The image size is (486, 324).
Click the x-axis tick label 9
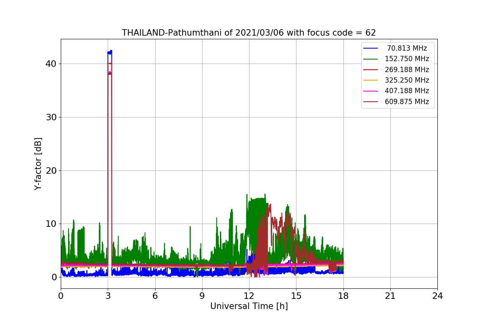pyautogui.click(x=202, y=296)
